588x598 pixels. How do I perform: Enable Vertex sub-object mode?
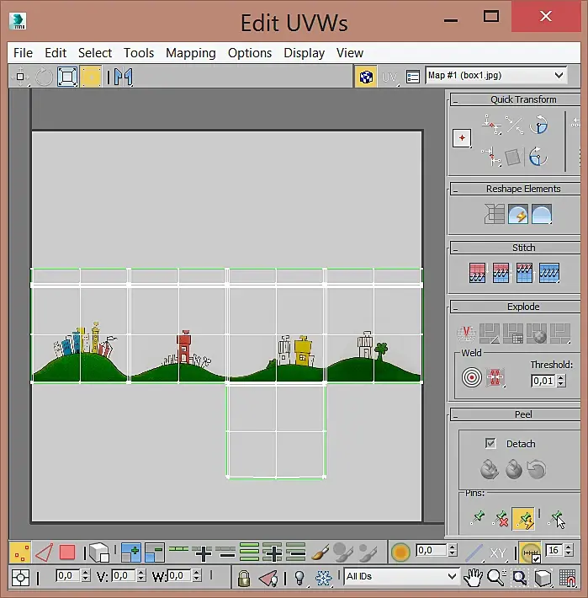[x=20, y=553]
